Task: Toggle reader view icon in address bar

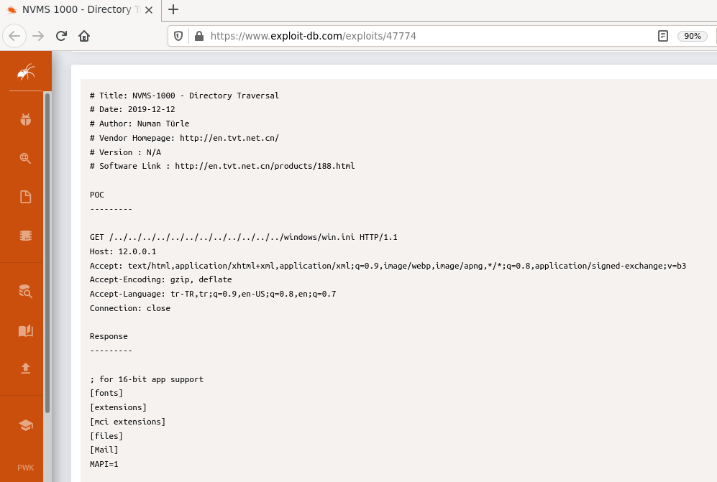Action: 663,36
